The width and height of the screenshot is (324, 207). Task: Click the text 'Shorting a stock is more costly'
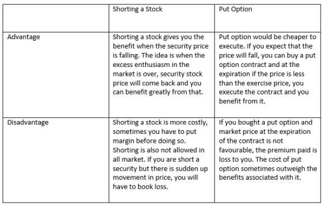coord(160,123)
